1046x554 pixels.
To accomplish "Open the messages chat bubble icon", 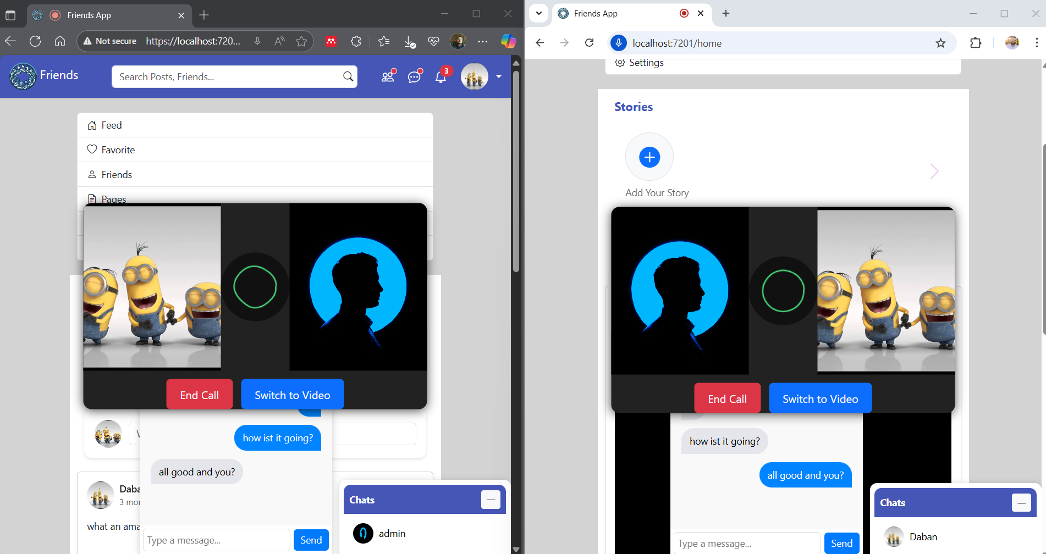I will point(415,76).
